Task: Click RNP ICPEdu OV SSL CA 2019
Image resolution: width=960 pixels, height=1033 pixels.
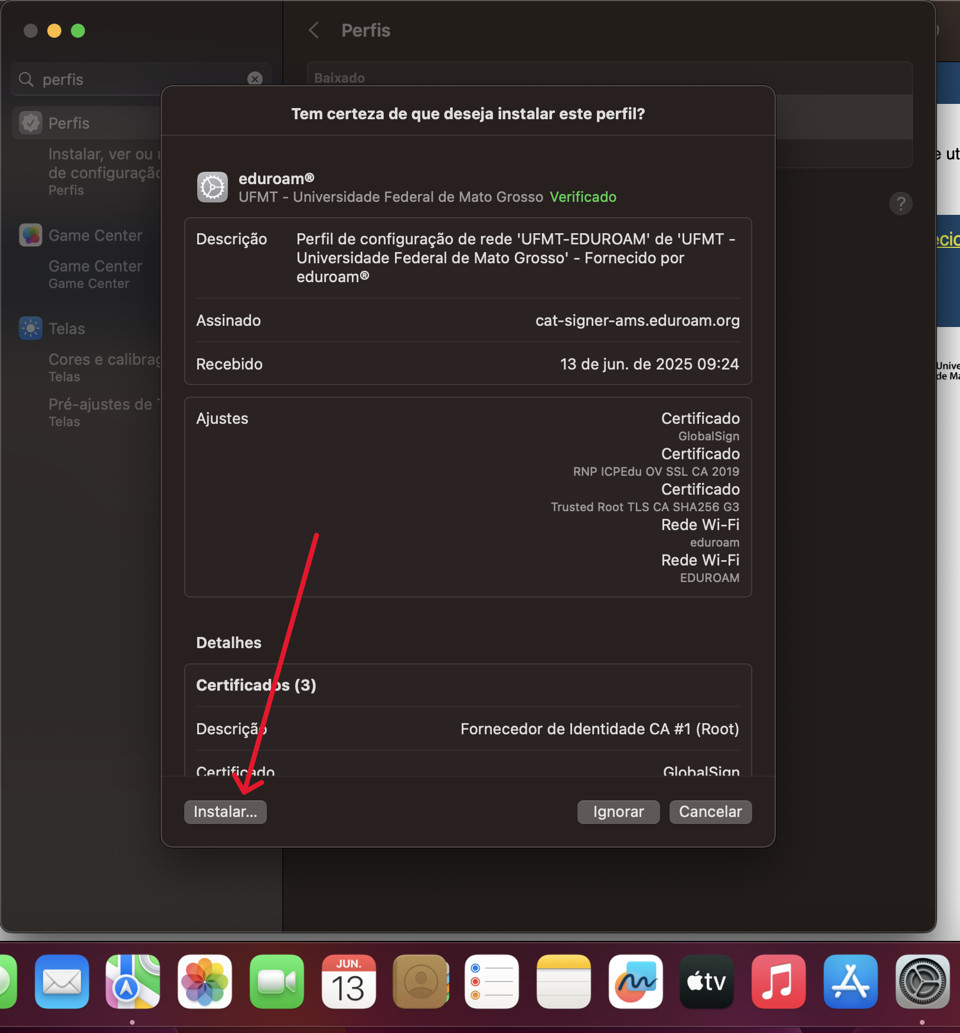Action: tap(656, 471)
